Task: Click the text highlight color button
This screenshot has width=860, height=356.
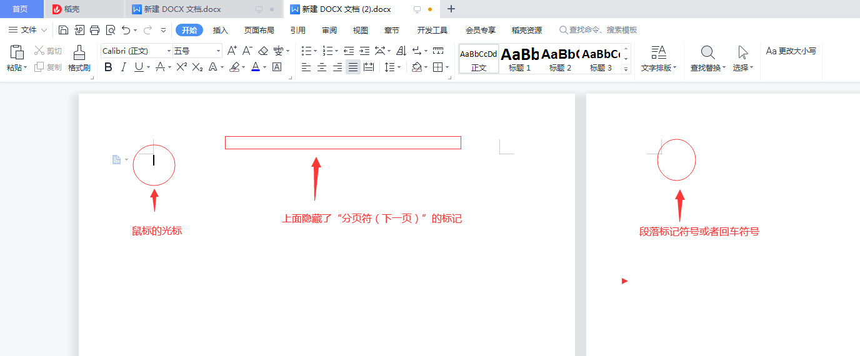Action: (x=235, y=67)
